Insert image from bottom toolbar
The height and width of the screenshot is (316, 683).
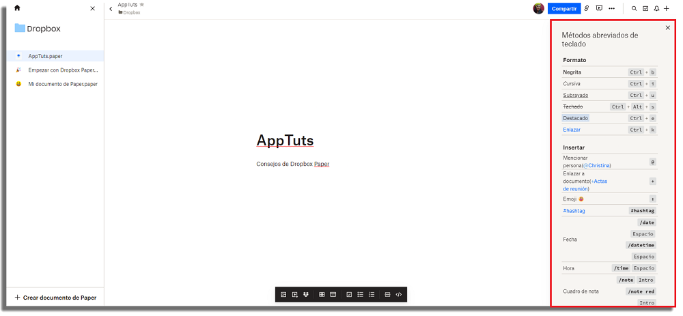pos(283,294)
